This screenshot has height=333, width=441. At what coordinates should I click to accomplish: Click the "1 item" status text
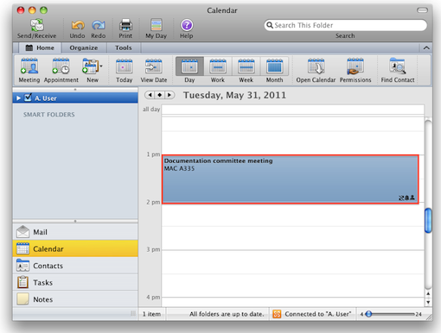coord(151,314)
